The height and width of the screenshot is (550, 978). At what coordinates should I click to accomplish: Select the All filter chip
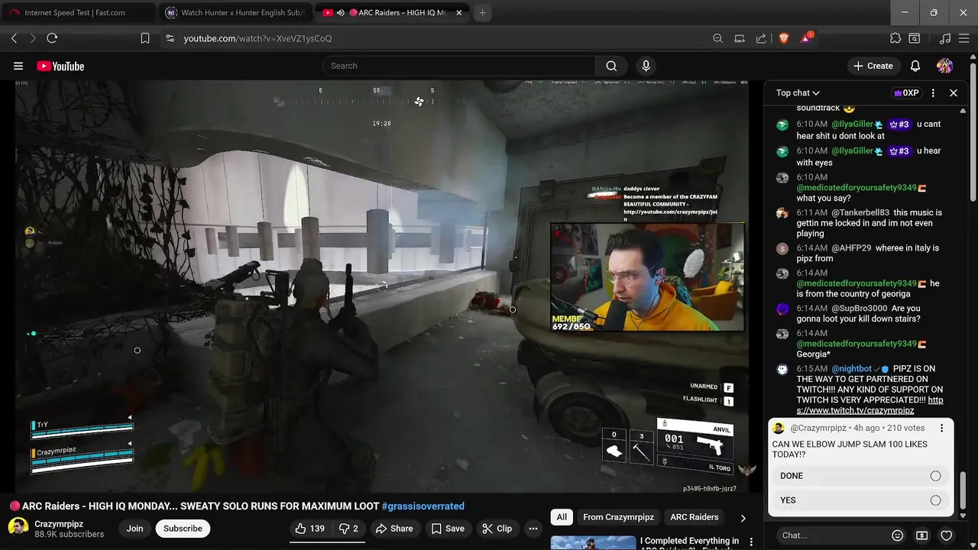(x=562, y=517)
